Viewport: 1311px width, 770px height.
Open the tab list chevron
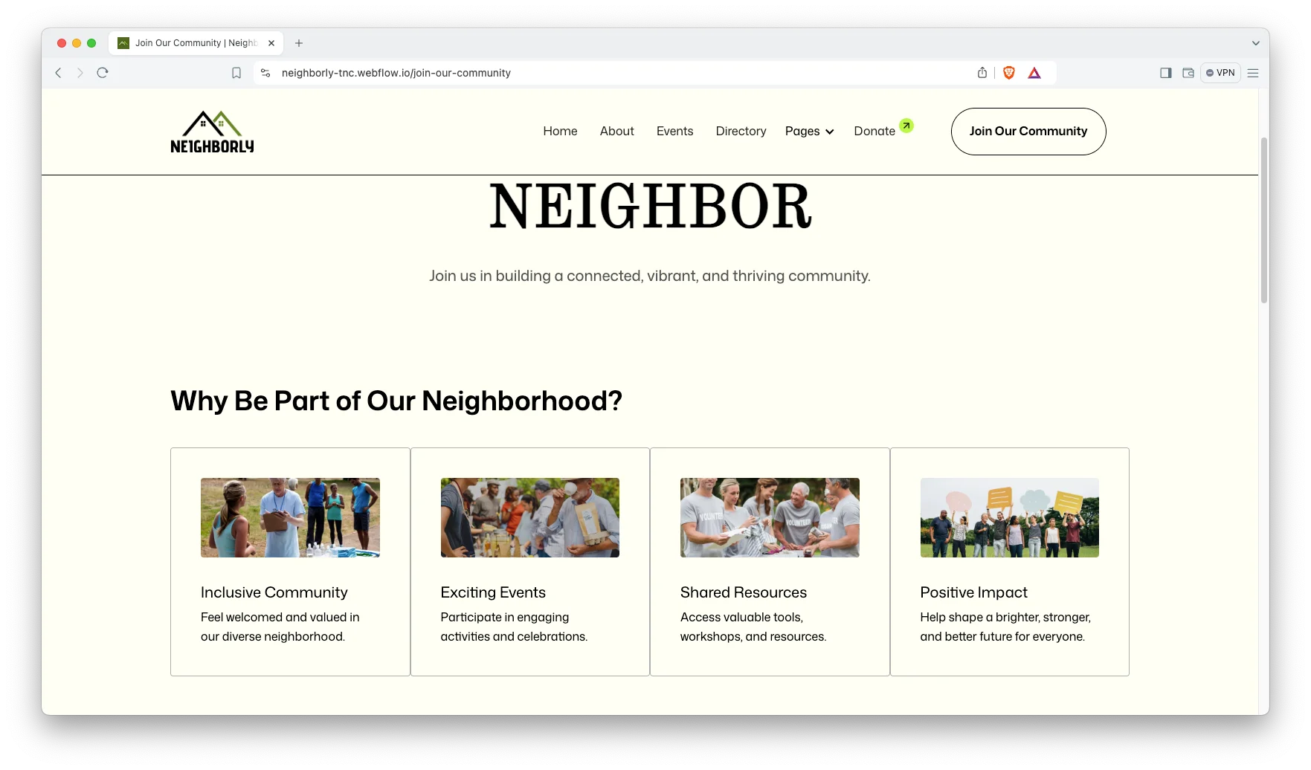pos(1255,43)
